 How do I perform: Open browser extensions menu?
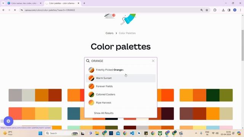coord(215,10)
